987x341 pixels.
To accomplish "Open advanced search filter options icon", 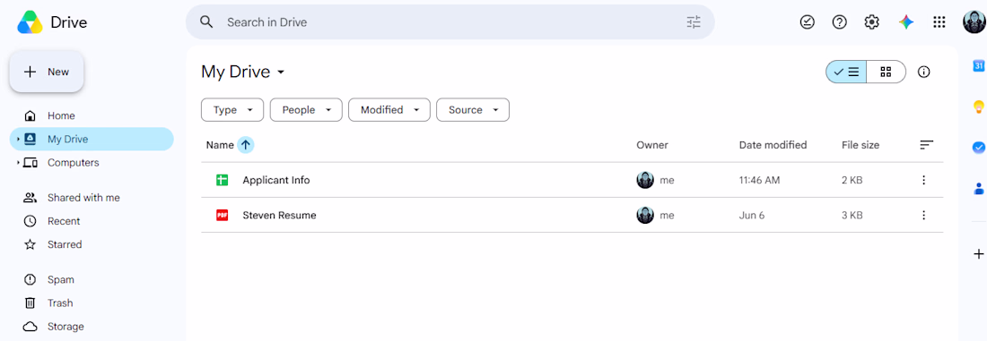I will (x=693, y=22).
